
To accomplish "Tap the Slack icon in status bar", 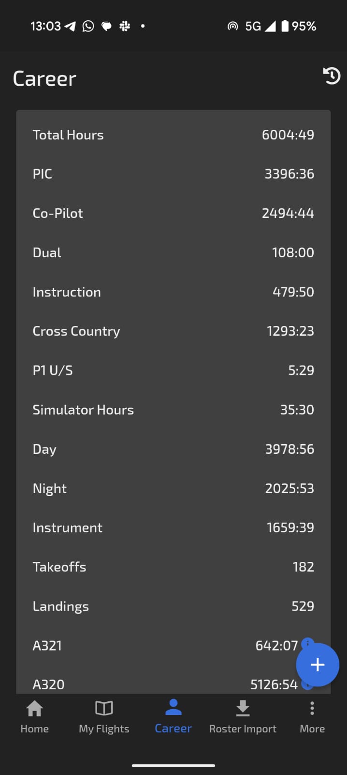I will point(125,26).
